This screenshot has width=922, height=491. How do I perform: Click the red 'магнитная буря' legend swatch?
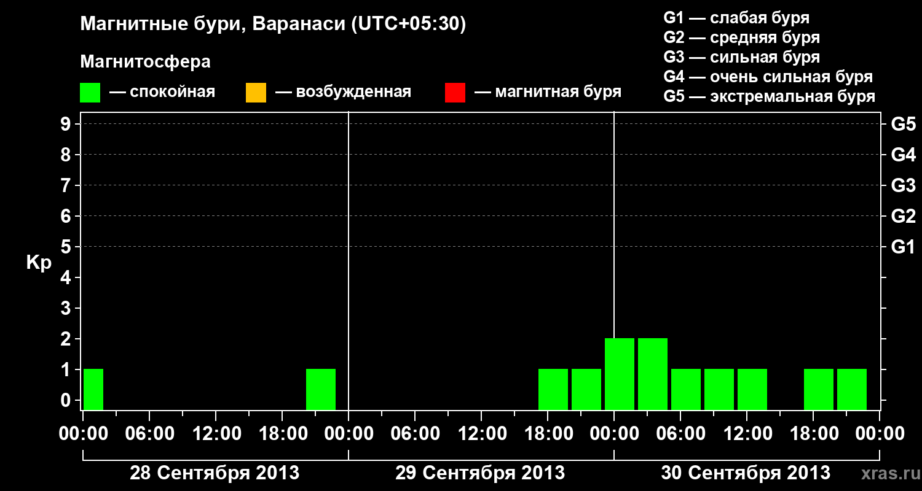pos(455,93)
